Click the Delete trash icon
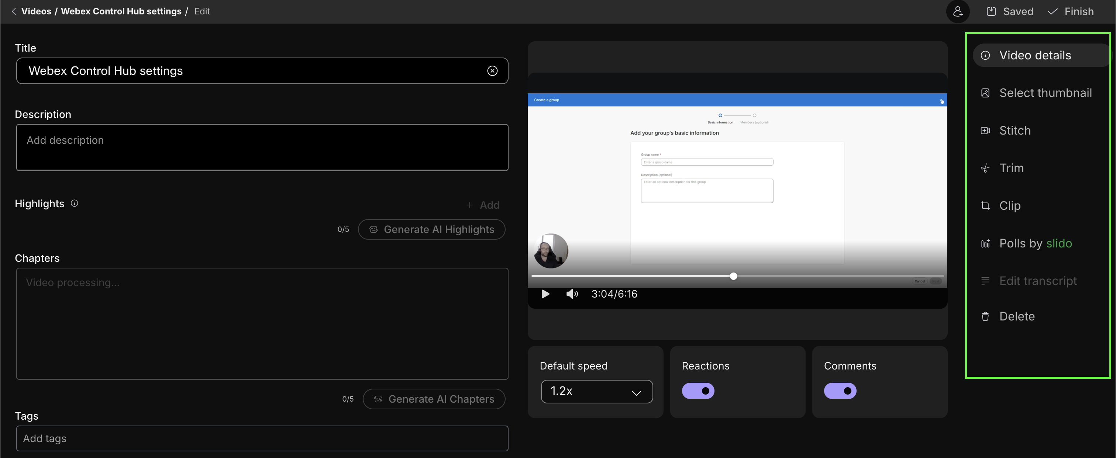This screenshot has height=458, width=1116. pos(985,316)
